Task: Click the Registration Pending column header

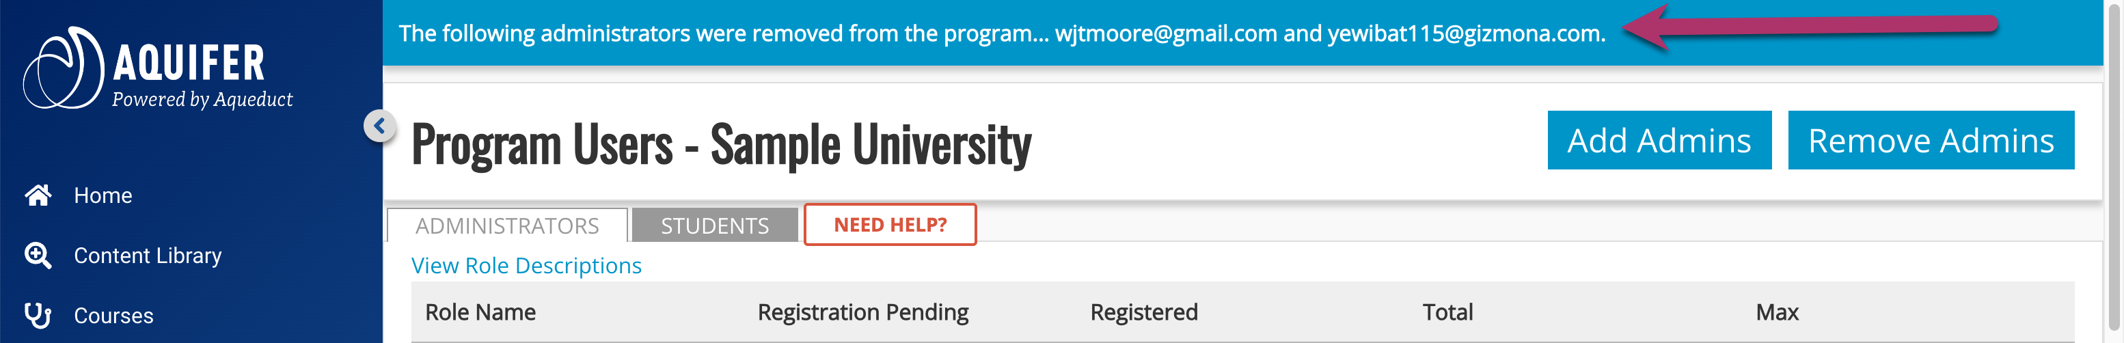Action: tap(862, 312)
